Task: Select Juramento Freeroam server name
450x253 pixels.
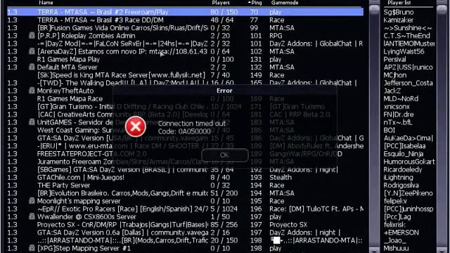Action: point(122,162)
